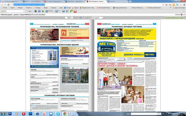The image size is (186, 116).
Task: Open the Yandex icon in the taskbar
Action: [44, 114]
